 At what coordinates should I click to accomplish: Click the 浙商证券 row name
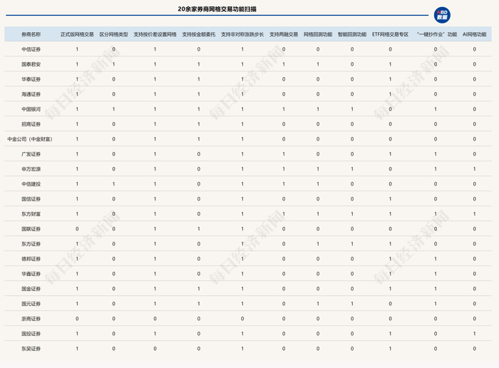pyautogui.click(x=31, y=319)
